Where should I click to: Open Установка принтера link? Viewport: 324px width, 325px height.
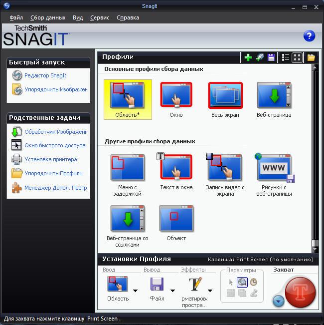click(51, 159)
